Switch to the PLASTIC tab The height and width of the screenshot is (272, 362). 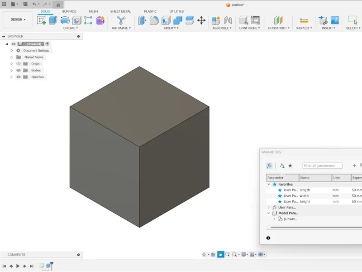[x=150, y=11]
